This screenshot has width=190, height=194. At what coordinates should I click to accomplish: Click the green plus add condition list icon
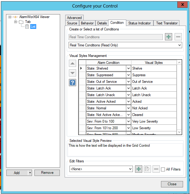(x=168, y=37)
